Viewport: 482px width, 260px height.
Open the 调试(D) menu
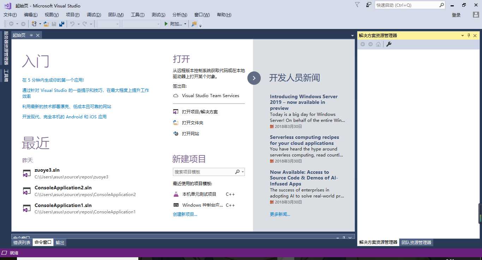coord(94,14)
